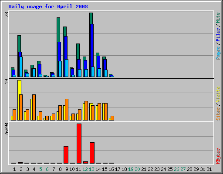Click day label '11' on the x-axis
The height and width of the screenshot is (174, 223).
coord(78,169)
